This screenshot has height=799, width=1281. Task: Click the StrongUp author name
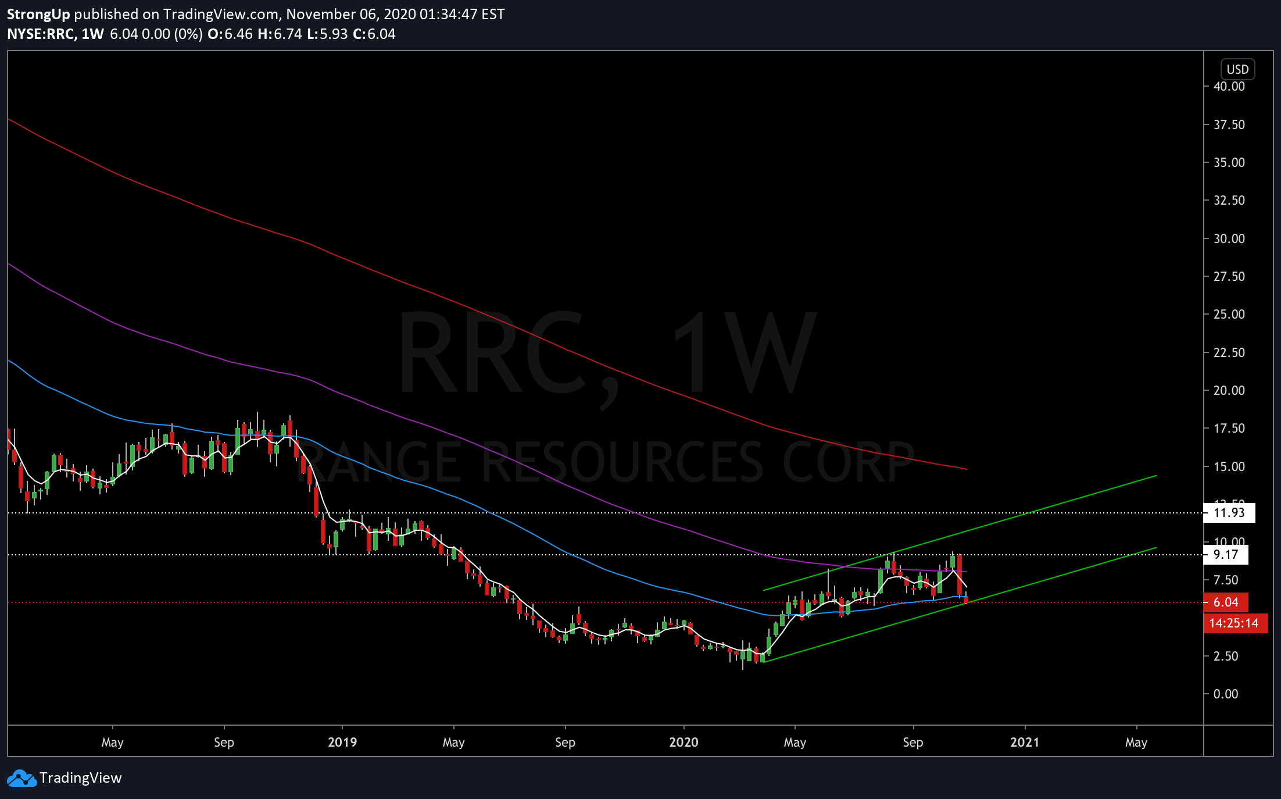pyautogui.click(x=38, y=14)
